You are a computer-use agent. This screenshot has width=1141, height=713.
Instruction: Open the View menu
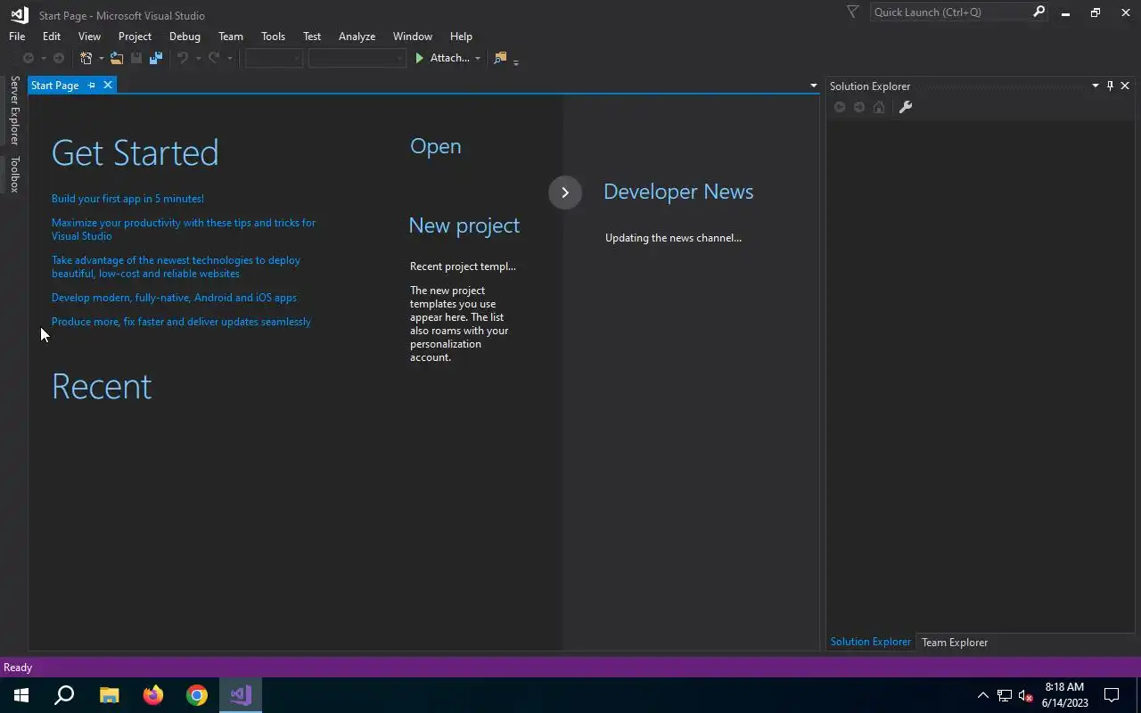coord(89,37)
